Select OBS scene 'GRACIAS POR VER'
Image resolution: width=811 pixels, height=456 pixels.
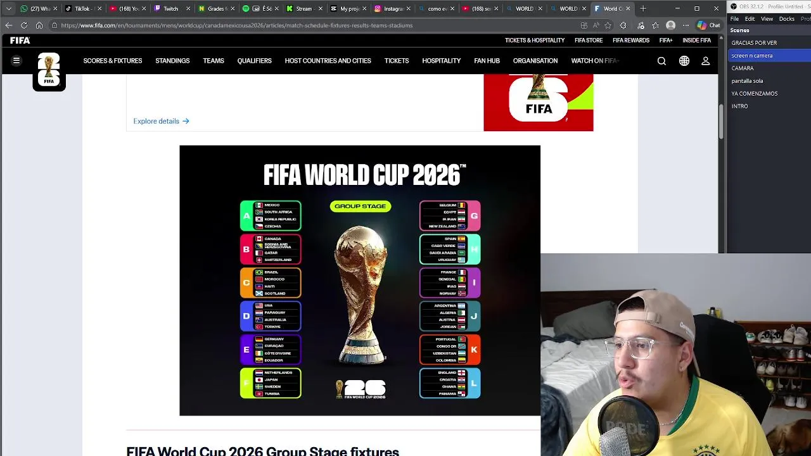point(769,43)
